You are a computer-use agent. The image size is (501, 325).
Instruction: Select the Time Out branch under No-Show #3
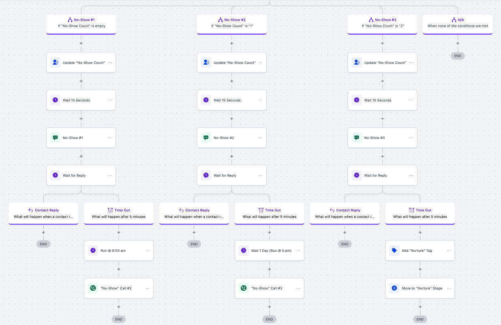(420, 213)
